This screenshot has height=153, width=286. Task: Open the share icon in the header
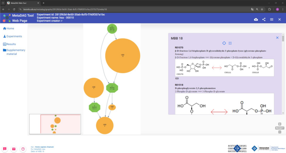[264, 20]
